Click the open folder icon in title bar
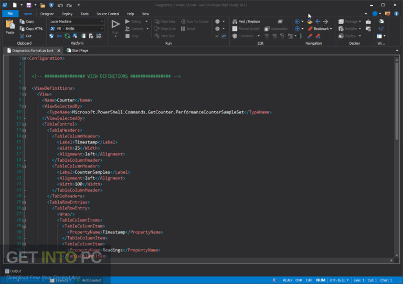 43,5
